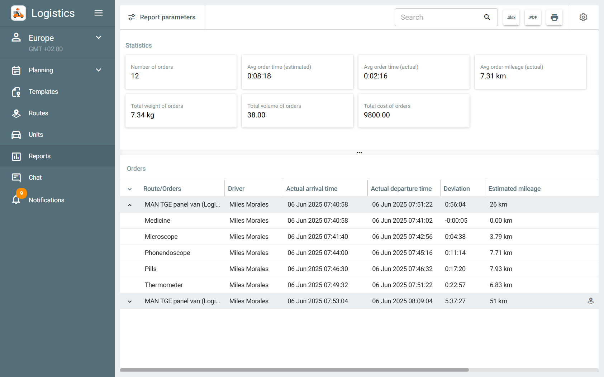604x377 pixels.
Task: Click Total volume of orders card
Action: click(x=298, y=111)
